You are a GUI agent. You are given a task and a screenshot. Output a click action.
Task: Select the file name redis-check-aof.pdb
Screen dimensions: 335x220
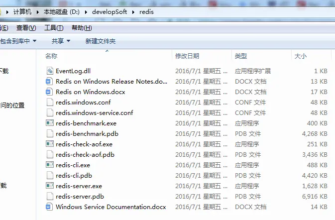85,155
